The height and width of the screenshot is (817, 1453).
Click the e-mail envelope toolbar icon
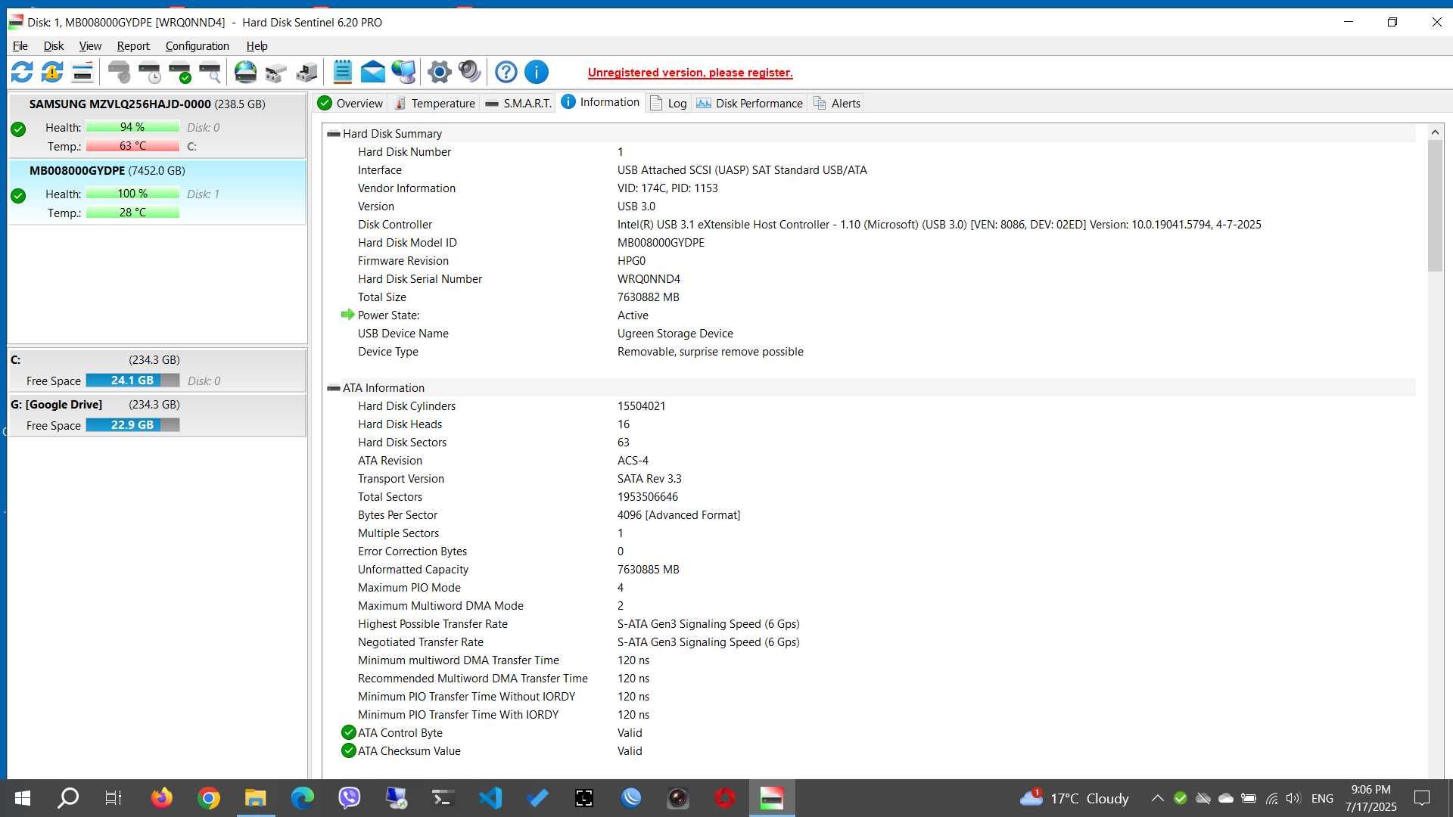(x=372, y=73)
